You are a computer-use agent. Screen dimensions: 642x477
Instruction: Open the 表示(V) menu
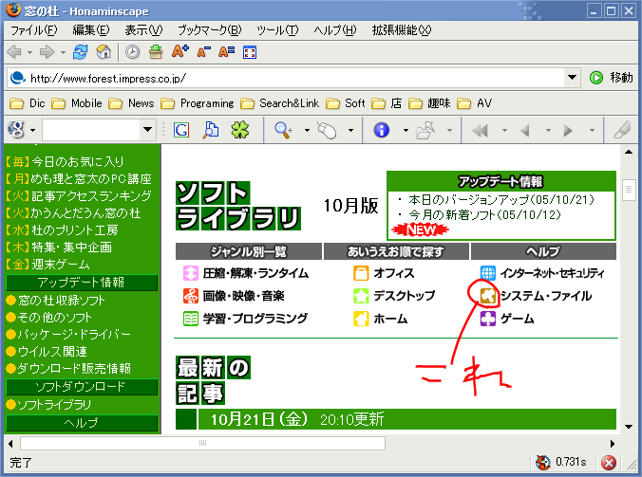143,30
